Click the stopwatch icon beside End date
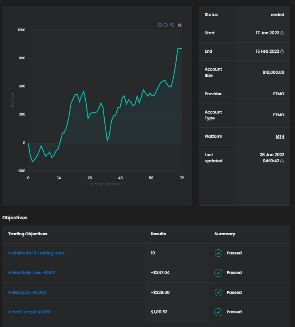This screenshot has height=327, width=295. pyautogui.click(x=282, y=52)
